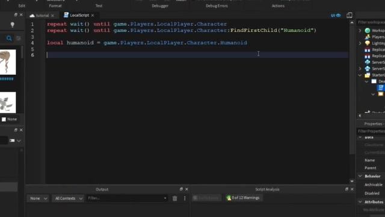The height and width of the screenshot is (217, 385).
Task: Open the None dropdown in Output
Action: tap(38, 198)
